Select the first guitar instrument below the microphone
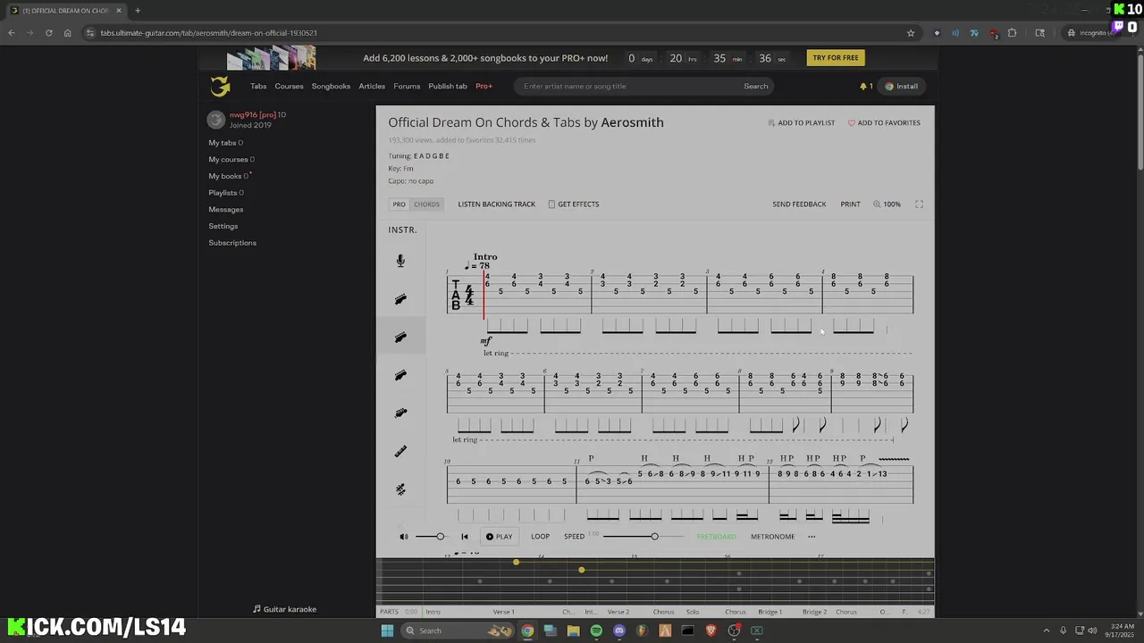 (x=400, y=299)
